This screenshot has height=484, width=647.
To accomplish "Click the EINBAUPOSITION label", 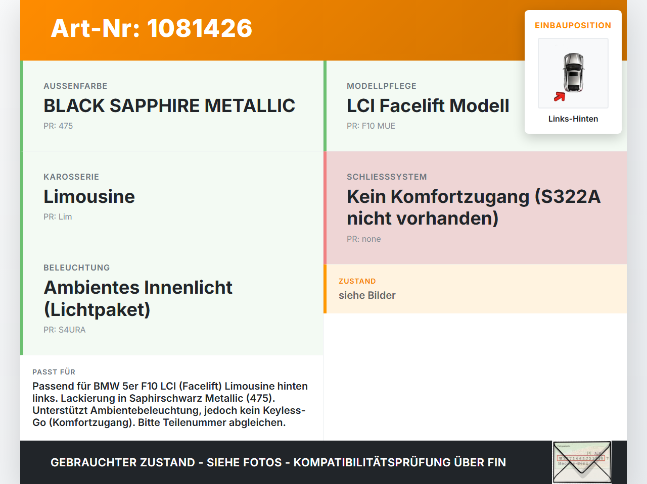I will tap(573, 25).
